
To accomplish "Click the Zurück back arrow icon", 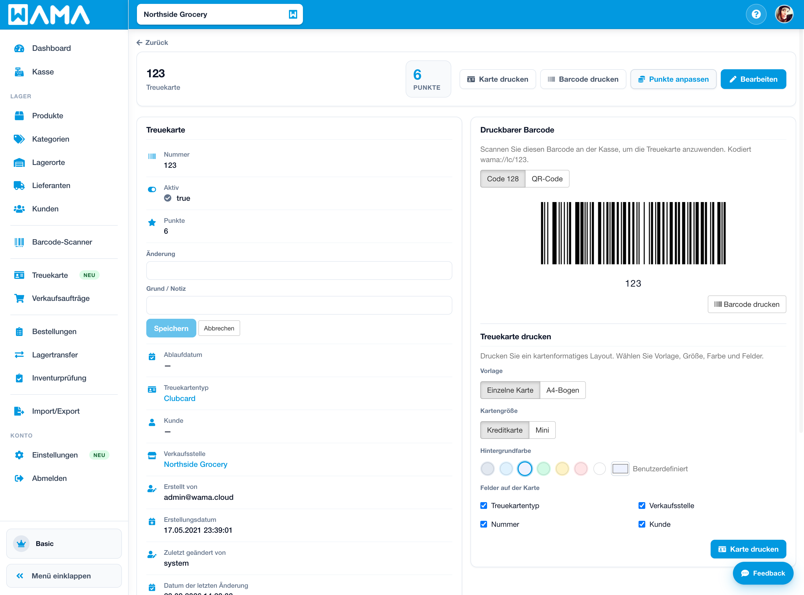I will (x=139, y=43).
